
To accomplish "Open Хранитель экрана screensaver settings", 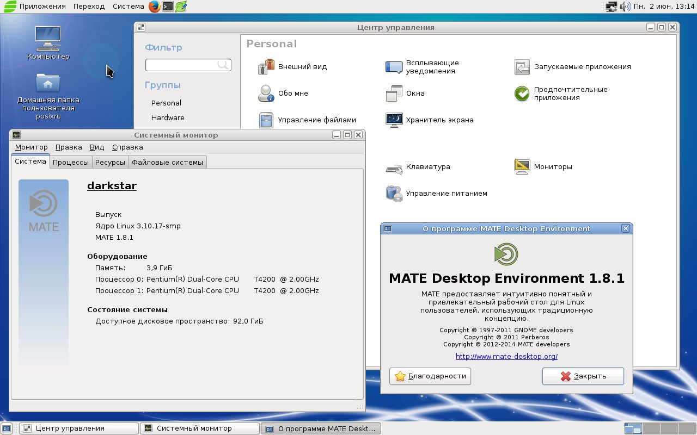I will [x=430, y=120].
